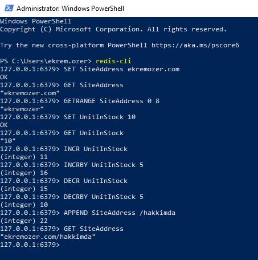Click the (integer) 22 result line
The image size is (258, 260).
coord(24,221)
